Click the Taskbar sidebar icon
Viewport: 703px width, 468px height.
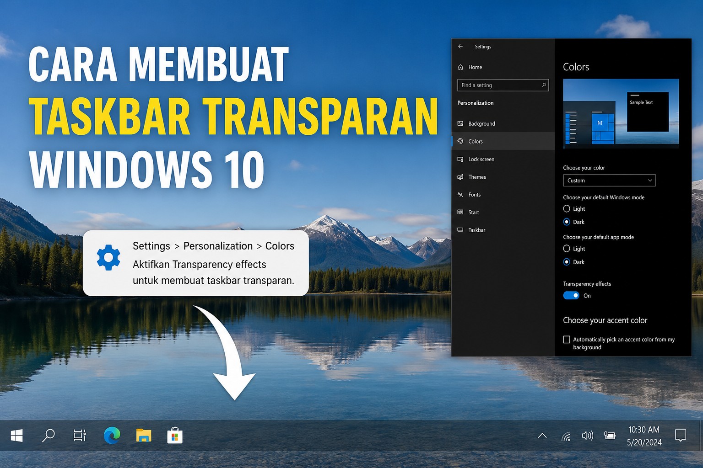460,230
